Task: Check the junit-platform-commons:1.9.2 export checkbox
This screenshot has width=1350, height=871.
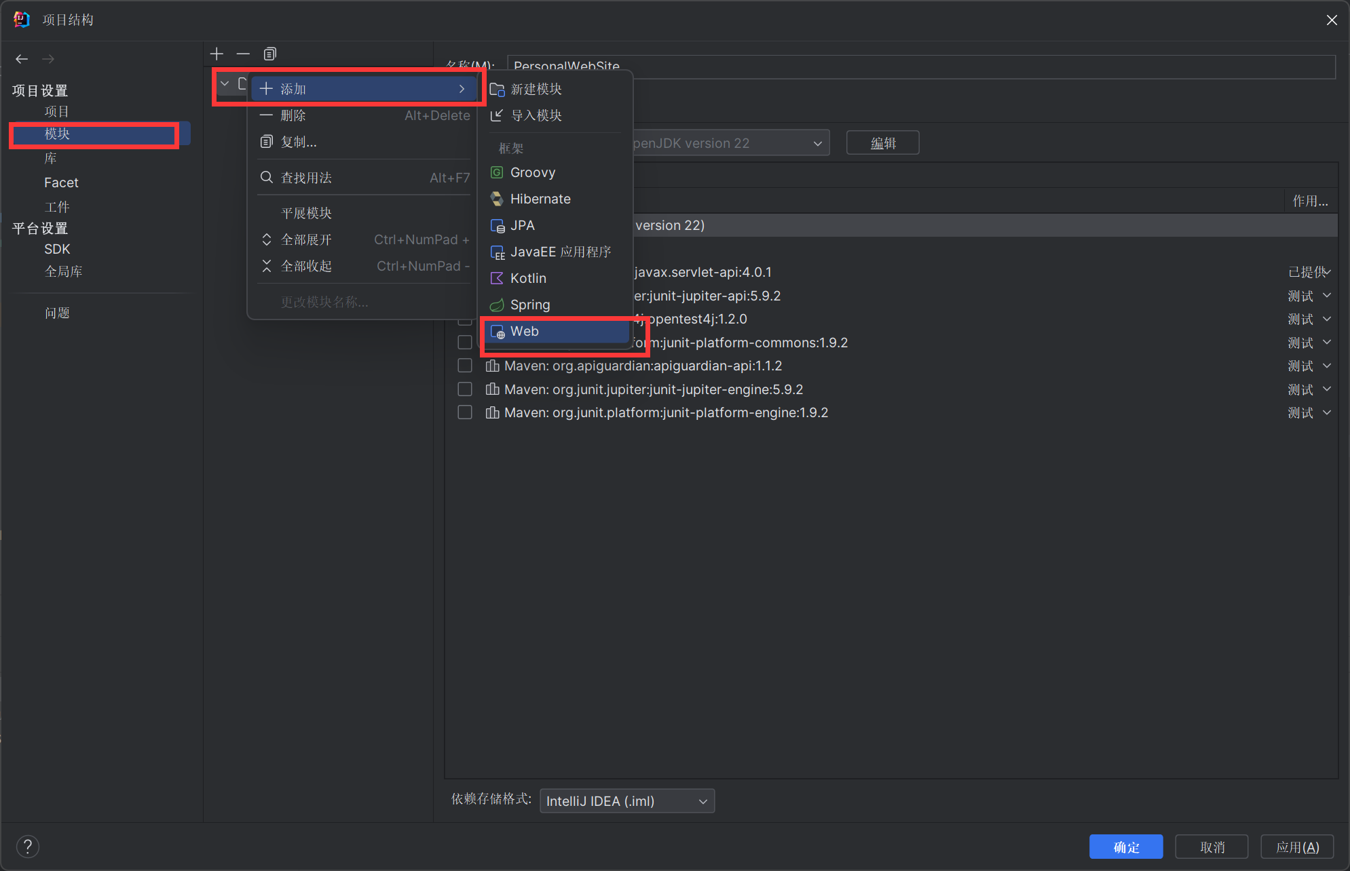Action: click(465, 343)
